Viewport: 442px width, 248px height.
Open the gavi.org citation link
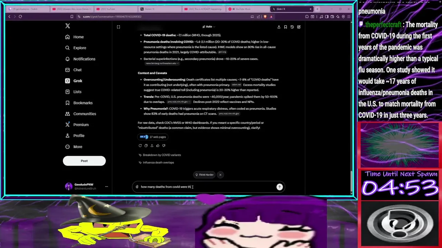coord(222,52)
